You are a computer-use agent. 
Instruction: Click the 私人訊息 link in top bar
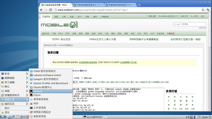pyautogui.click(x=194, y=16)
